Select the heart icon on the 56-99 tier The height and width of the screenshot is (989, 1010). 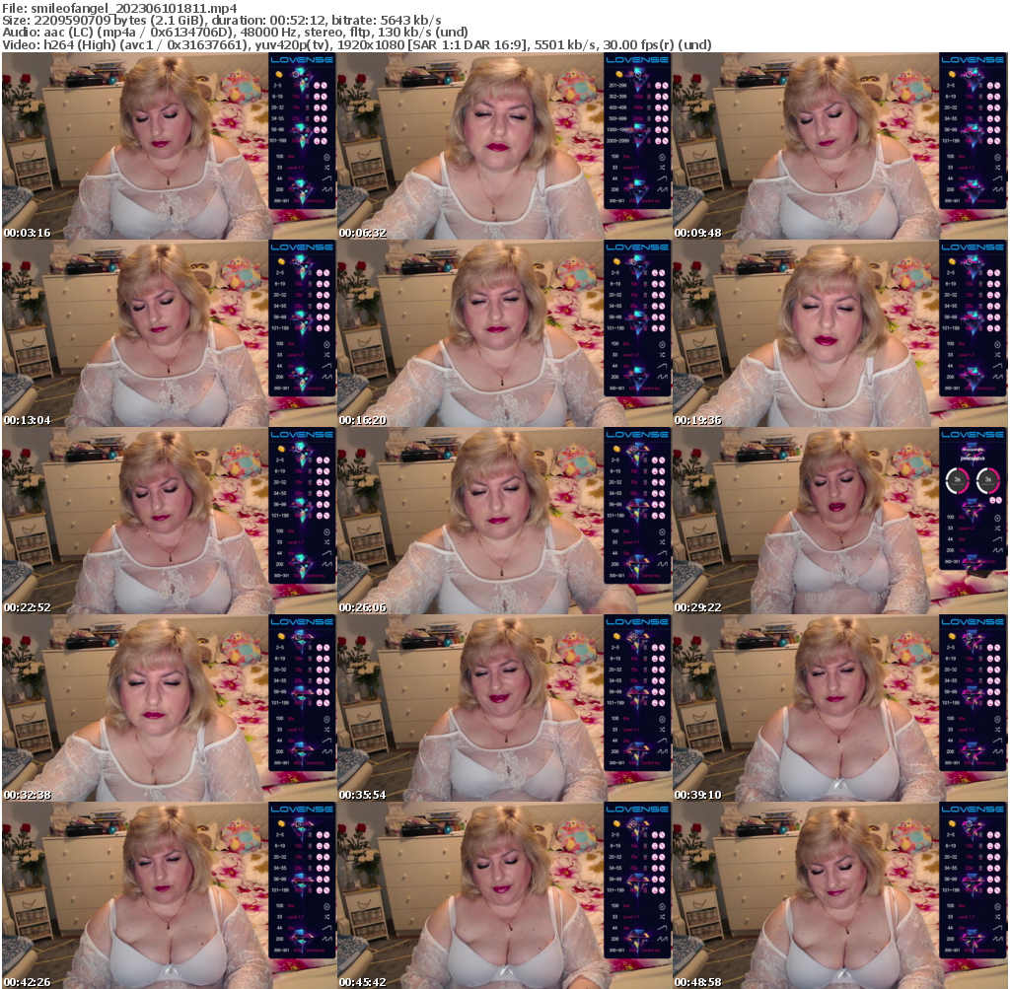click(317, 129)
